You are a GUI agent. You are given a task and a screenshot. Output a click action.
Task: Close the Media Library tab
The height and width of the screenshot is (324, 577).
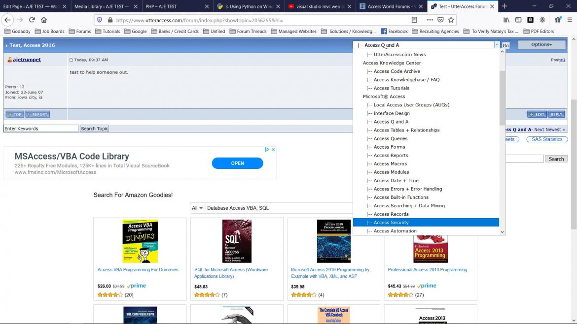pyautogui.click(x=136, y=6)
